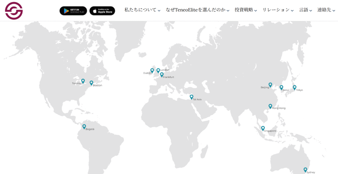Click the Tokyo map pin
The height and width of the screenshot is (174, 338).
(x=294, y=87)
